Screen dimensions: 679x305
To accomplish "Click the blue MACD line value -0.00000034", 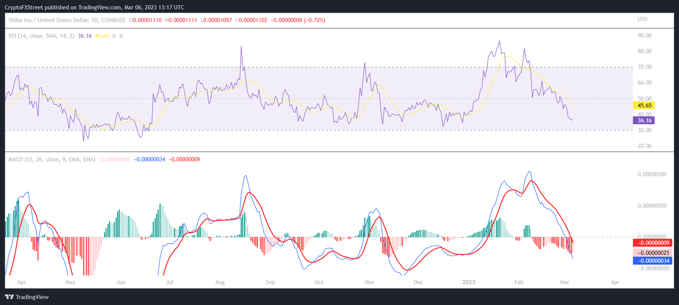I will pos(150,159).
